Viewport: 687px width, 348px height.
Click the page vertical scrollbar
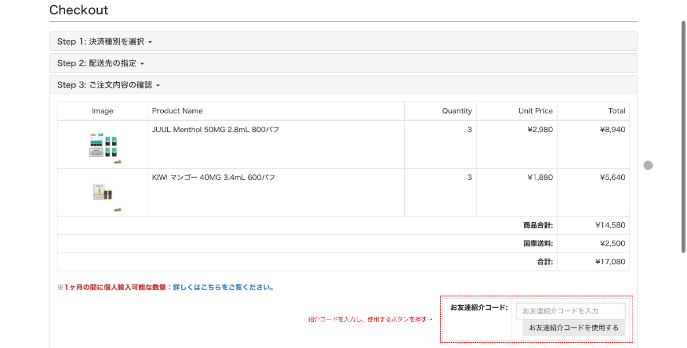(x=683, y=137)
